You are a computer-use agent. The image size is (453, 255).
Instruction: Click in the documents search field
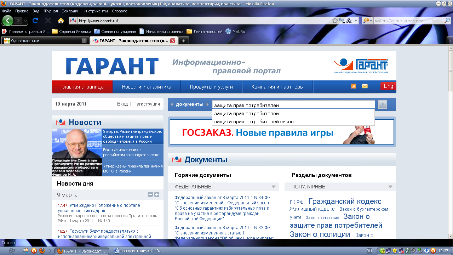tap(293, 105)
